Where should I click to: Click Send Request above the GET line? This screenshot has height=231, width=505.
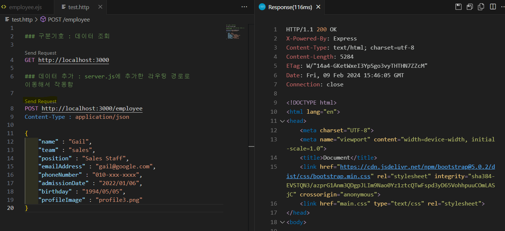(40, 53)
